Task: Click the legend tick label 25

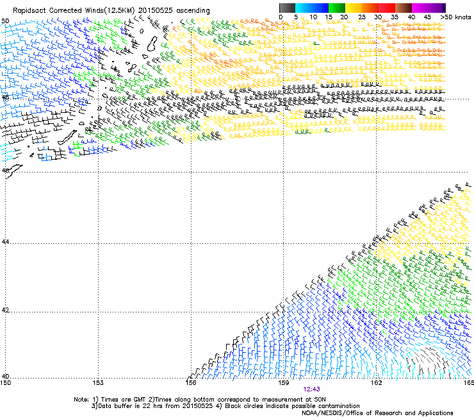Action: [x=361, y=17]
